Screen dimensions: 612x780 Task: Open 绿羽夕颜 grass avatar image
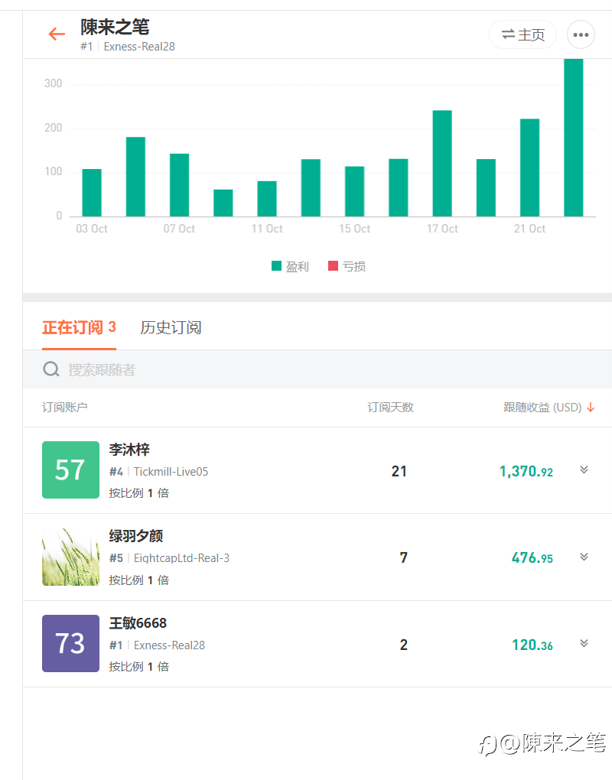(x=70, y=557)
